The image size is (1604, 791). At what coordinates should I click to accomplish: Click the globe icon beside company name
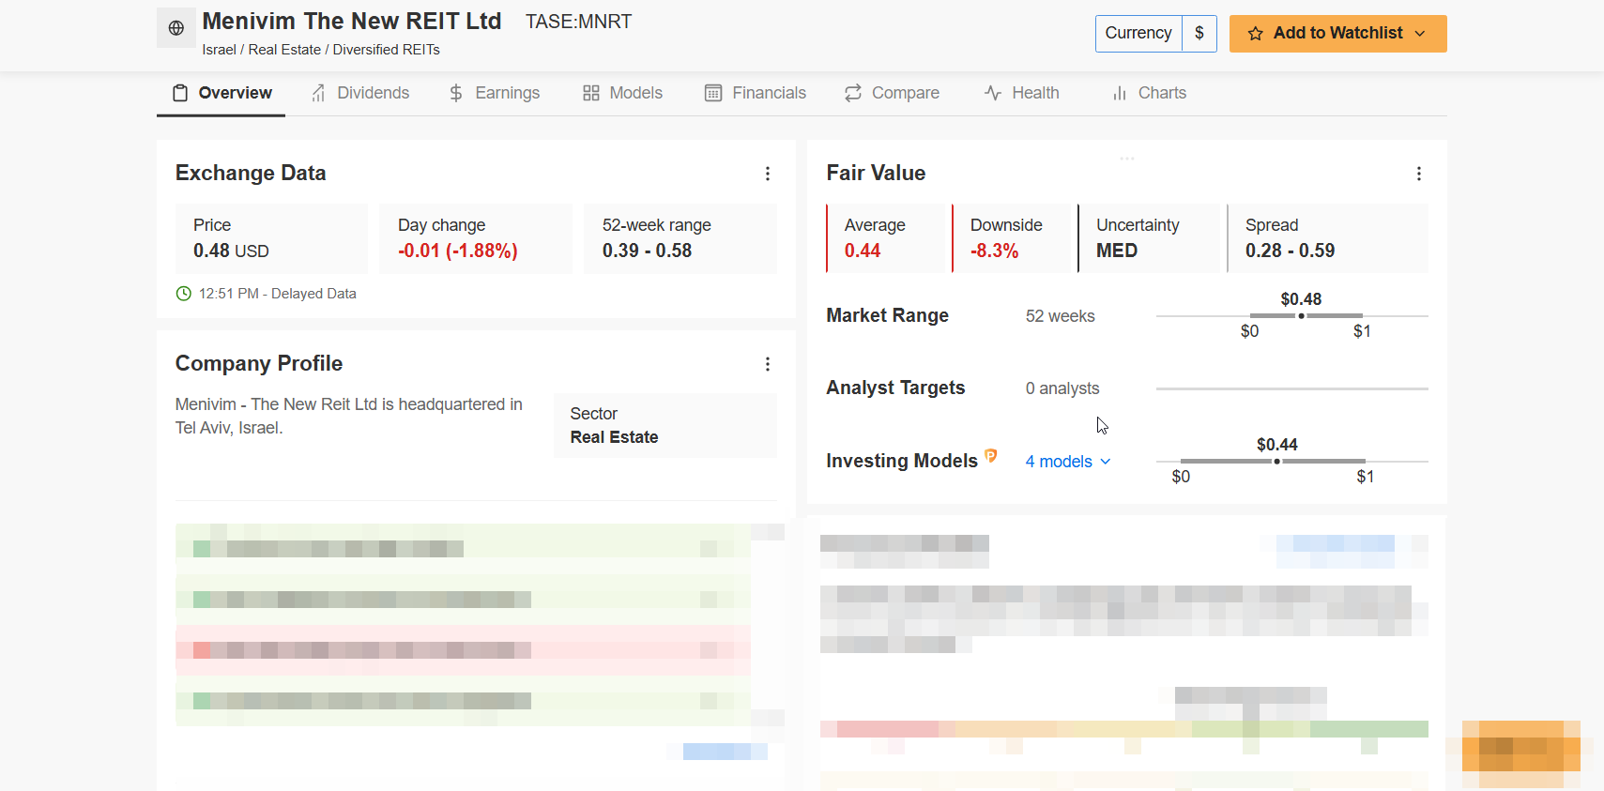pyautogui.click(x=176, y=28)
